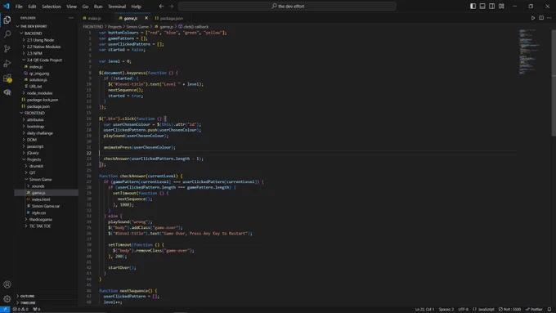Screen dimensions: 556x313
Task: Open the File menu
Action: (19, 7)
